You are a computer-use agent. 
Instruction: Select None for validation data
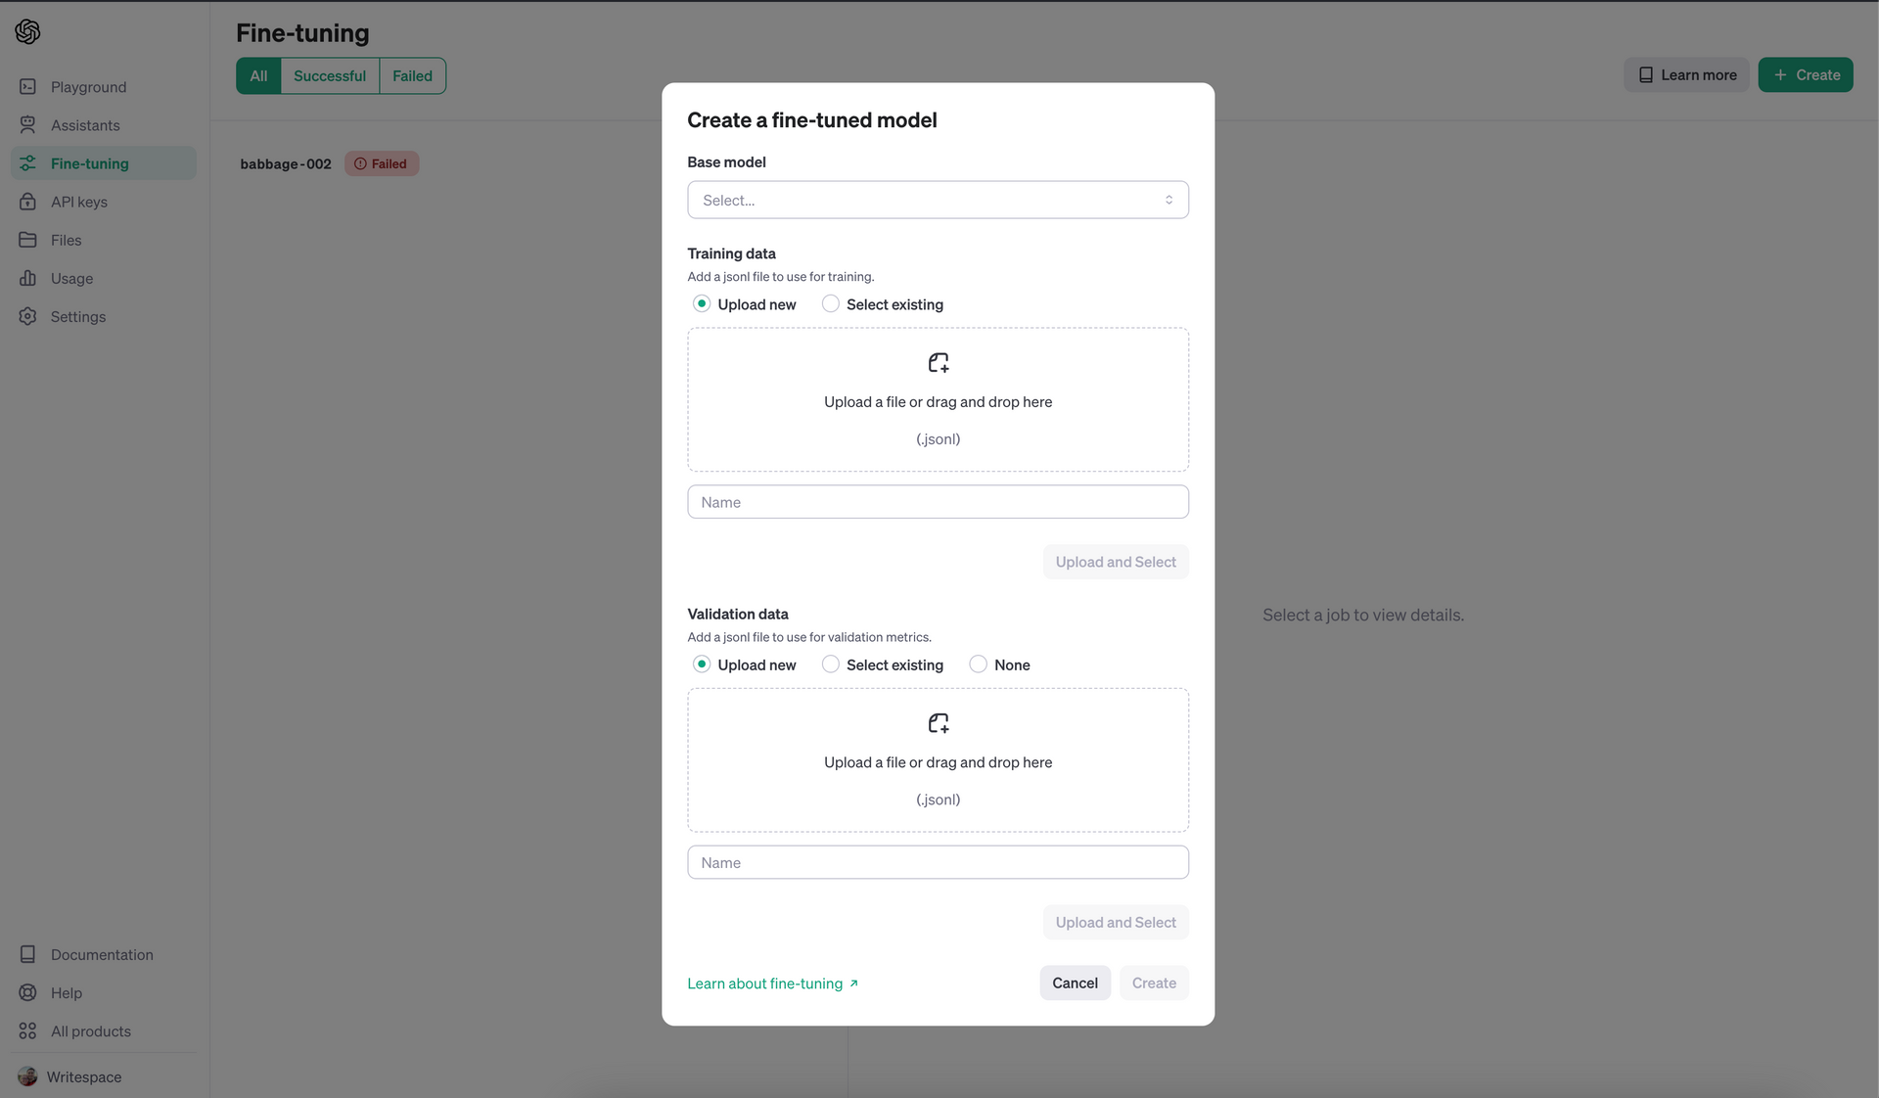coord(978,664)
